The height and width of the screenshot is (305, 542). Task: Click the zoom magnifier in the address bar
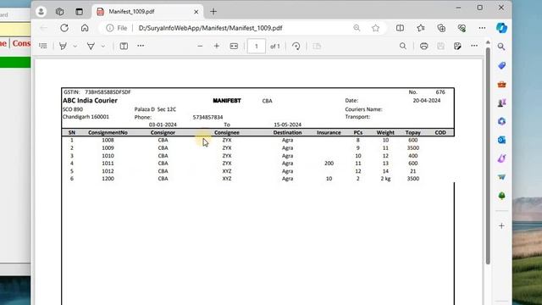coord(357,28)
